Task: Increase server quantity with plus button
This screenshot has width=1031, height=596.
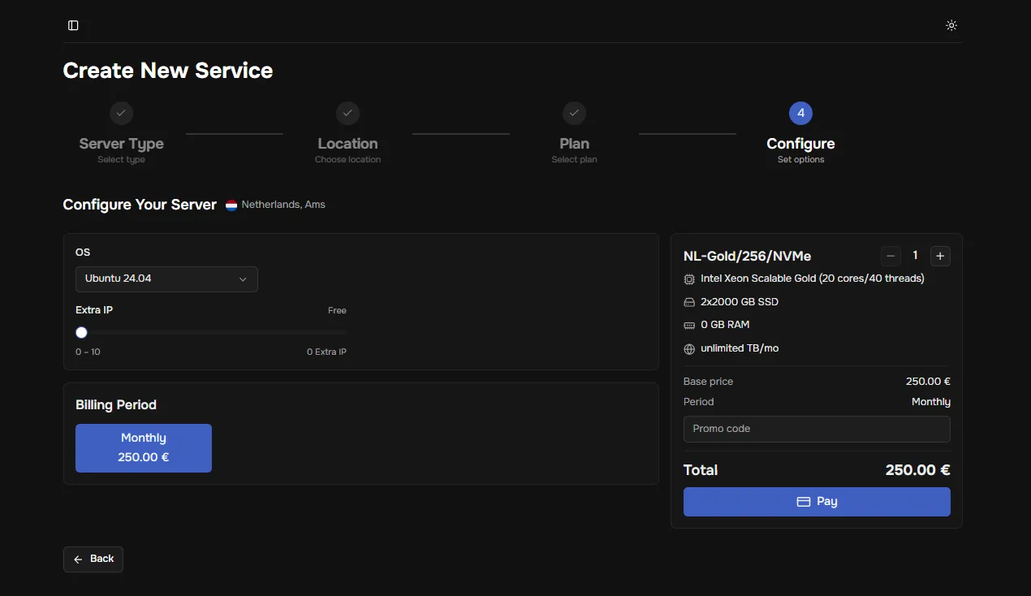Action: pos(940,256)
